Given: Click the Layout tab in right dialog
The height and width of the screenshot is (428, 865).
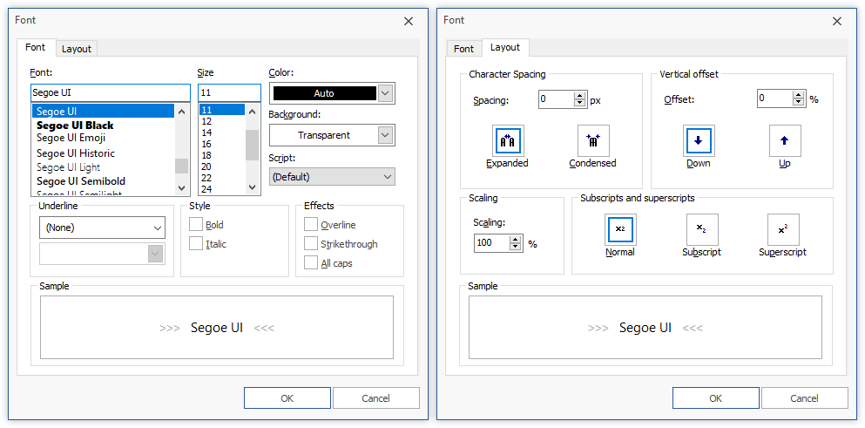Looking at the screenshot, I should pyautogui.click(x=504, y=47).
